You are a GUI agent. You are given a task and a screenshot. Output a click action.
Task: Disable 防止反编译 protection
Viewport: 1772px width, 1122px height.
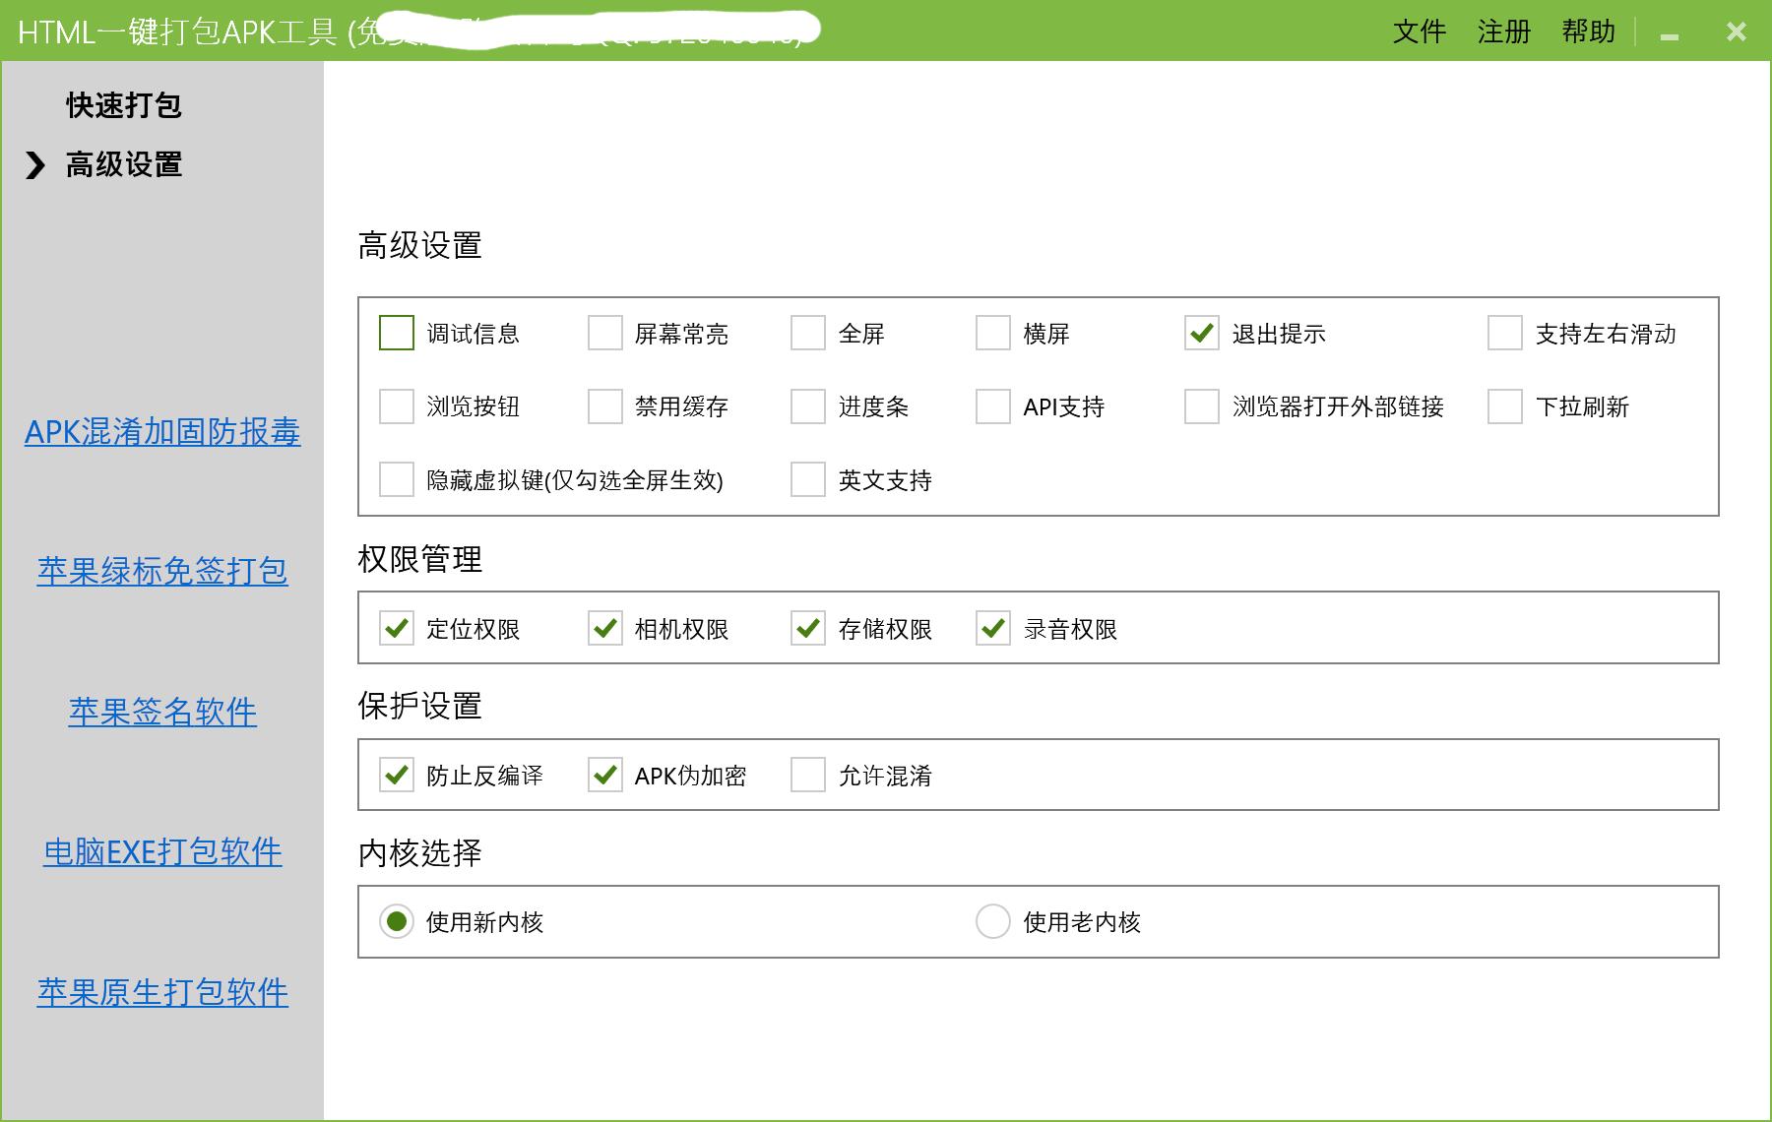[396, 775]
